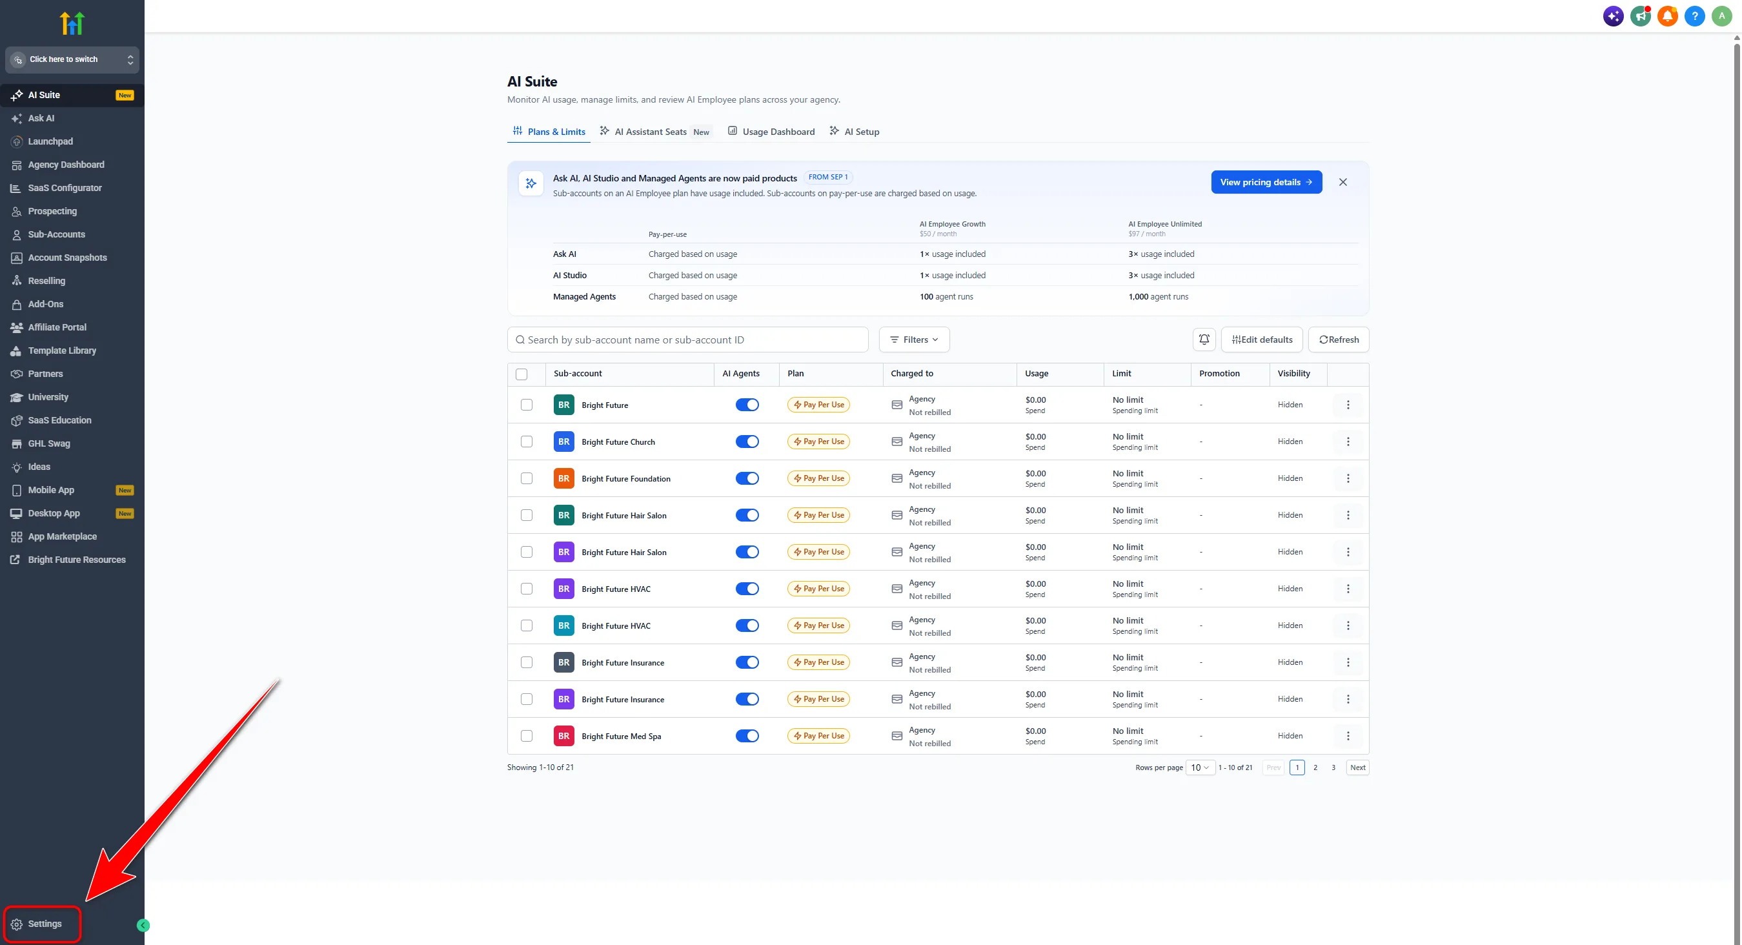Switch to Usage Dashboard tab

point(771,131)
